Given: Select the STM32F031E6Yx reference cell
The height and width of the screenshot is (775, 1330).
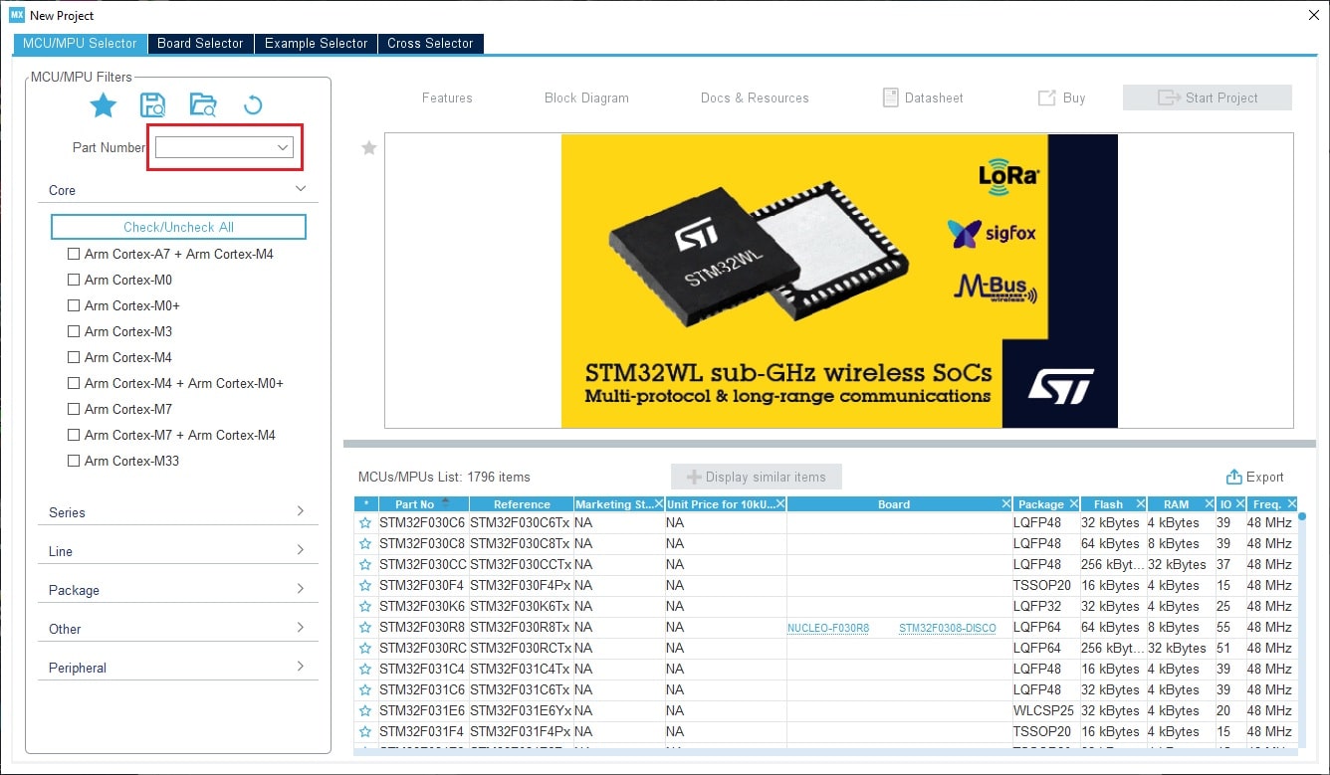Looking at the screenshot, I should pyautogui.click(x=521, y=710).
